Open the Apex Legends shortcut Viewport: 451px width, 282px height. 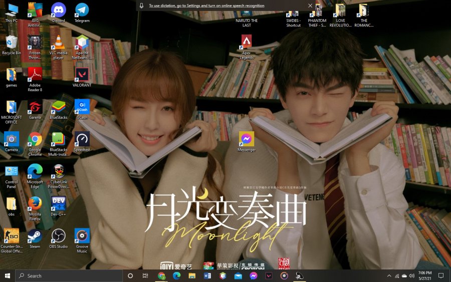pos(247,42)
